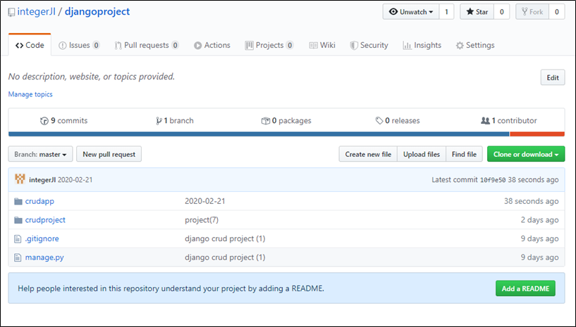This screenshot has height=327, width=576.
Task: Switch to the Issues tab
Action: click(x=80, y=45)
